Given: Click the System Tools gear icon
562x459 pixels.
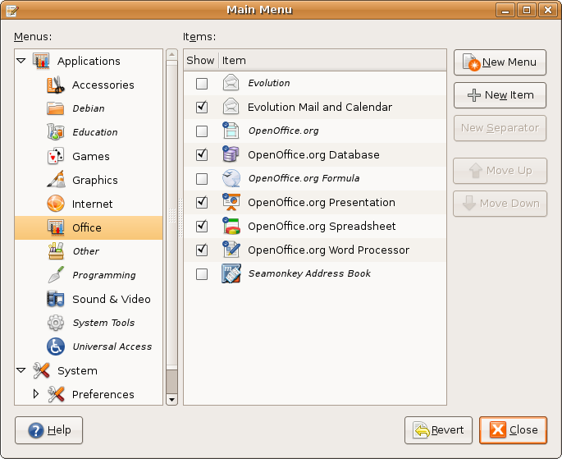Looking at the screenshot, I should click(x=56, y=323).
